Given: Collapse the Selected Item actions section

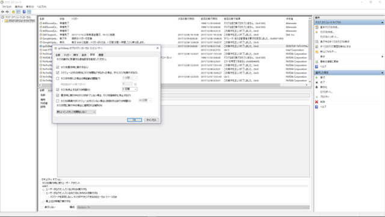Looking at the screenshot, I should tap(382, 73).
